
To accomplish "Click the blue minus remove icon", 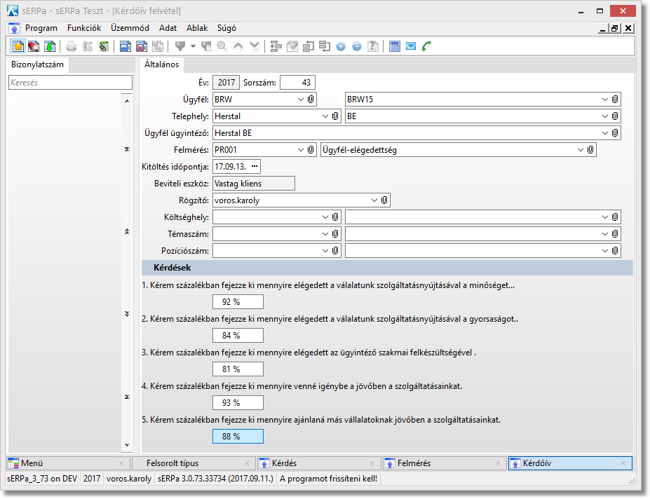I will (x=357, y=46).
